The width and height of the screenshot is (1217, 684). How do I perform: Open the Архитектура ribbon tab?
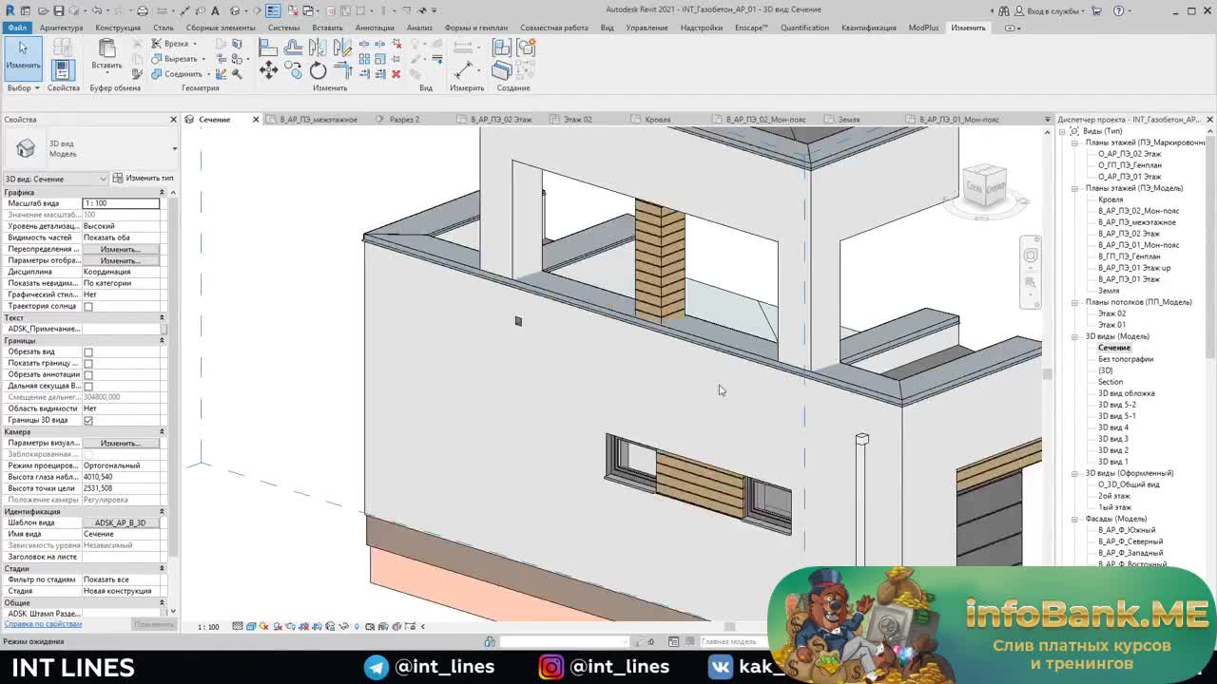pos(62,28)
